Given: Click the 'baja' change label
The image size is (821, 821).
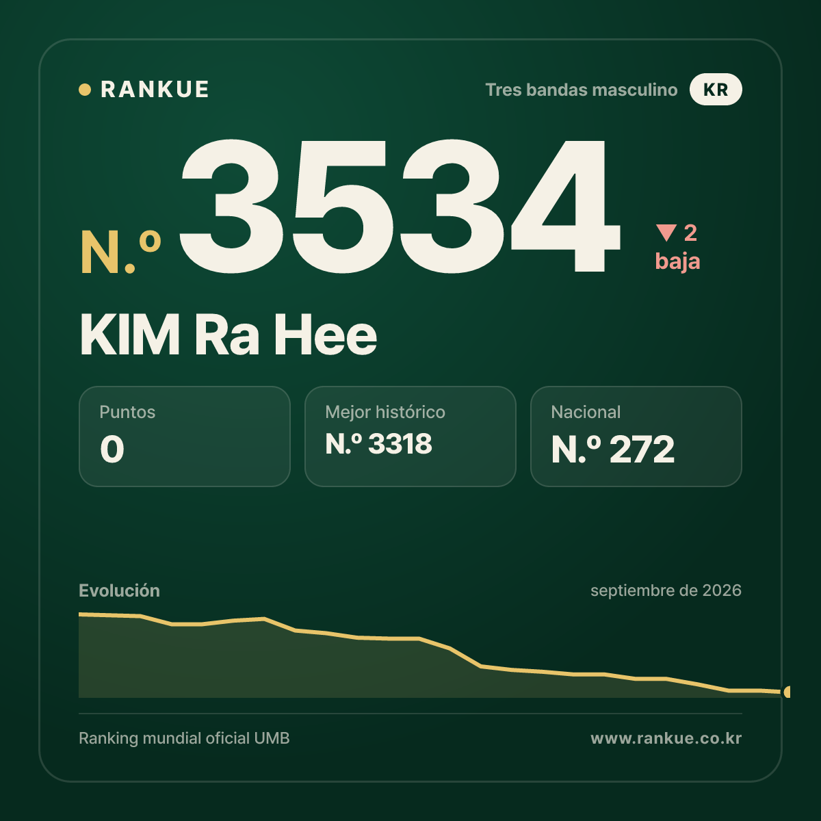Looking at the screenshot, I should tap(677, 261).
